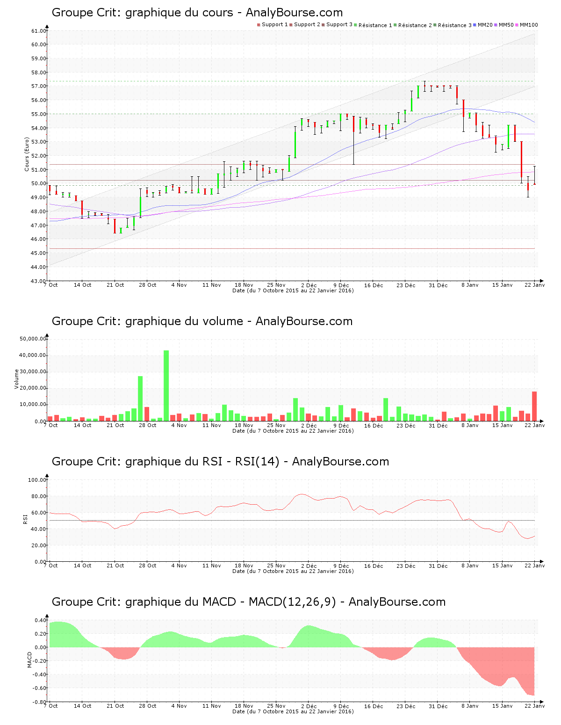Viewport: 561px width, 725px height.
Task: Click the 'Volume' y-axis label
Action: pyautogui.click(x=17, y=379)
